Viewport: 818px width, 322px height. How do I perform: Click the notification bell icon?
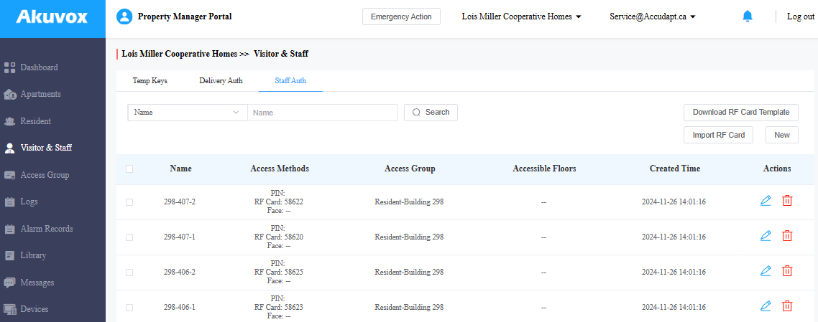tap(748, 16)
